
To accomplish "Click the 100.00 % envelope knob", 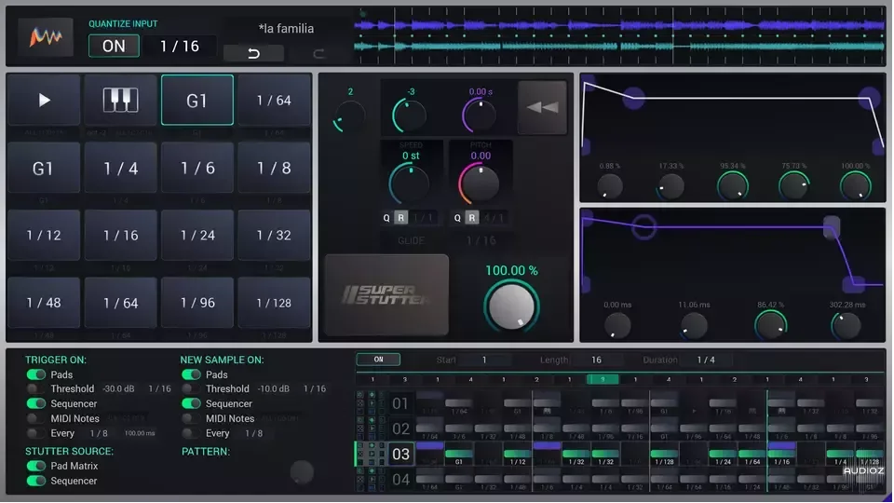I will (855, 186).
